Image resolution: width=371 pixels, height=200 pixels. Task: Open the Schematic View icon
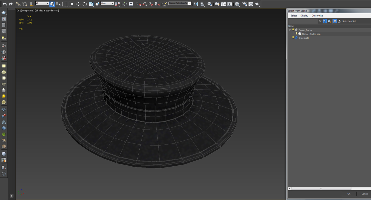pos(229,4)
